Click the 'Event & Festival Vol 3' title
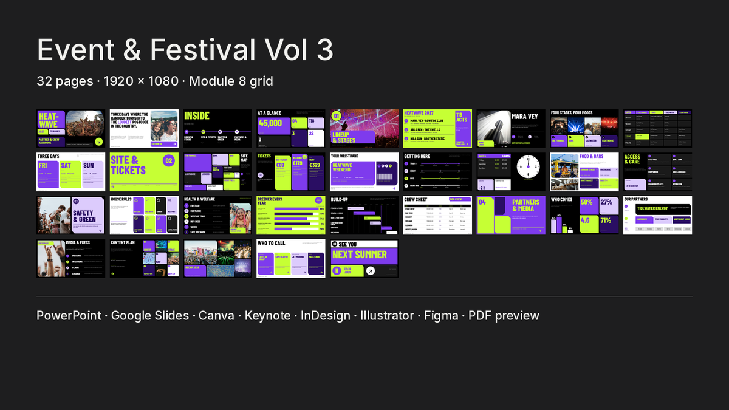Viewport: 729px width, 410px height. (185, 50)
